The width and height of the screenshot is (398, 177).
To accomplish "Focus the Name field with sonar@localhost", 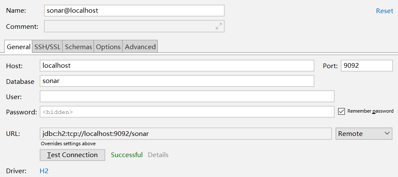I will [134, 11].
